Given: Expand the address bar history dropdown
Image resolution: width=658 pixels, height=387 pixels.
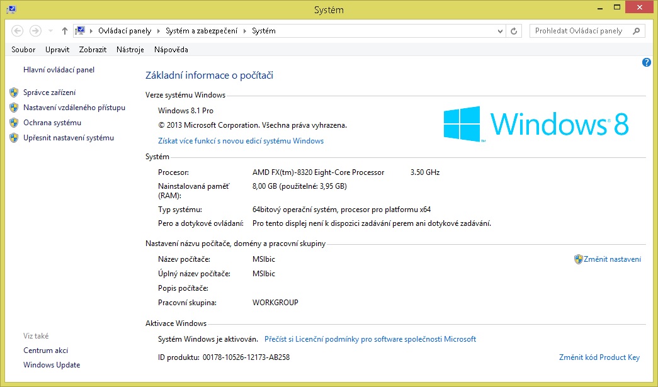Looking at the screenshot, I should (500, 31).
